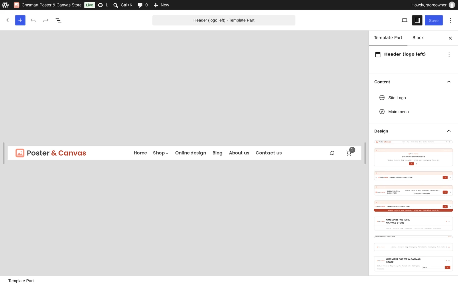
Task: Select the Online design navigation link
Action: [x=191, y=153]
